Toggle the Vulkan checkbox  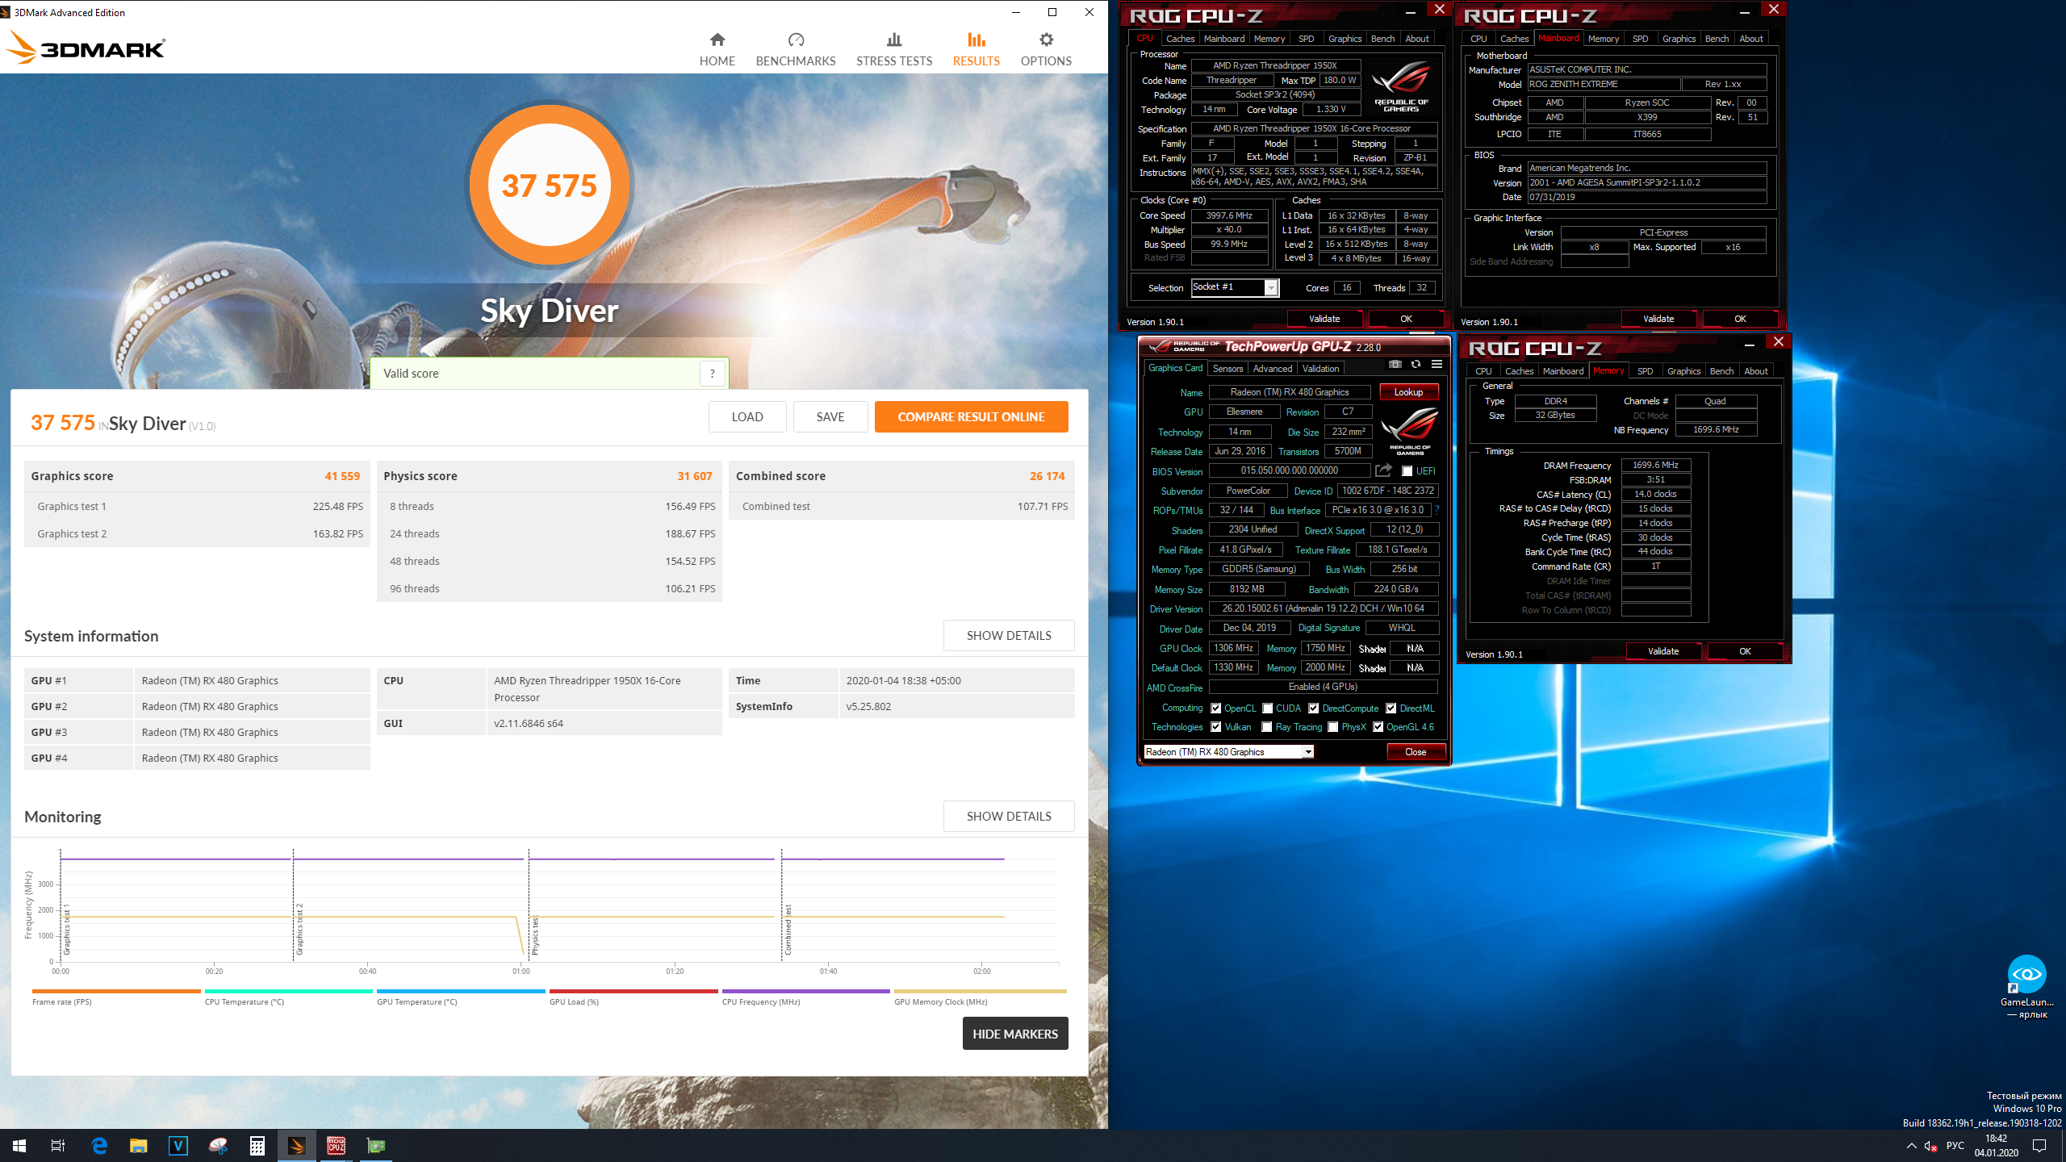click(1216, 727)
